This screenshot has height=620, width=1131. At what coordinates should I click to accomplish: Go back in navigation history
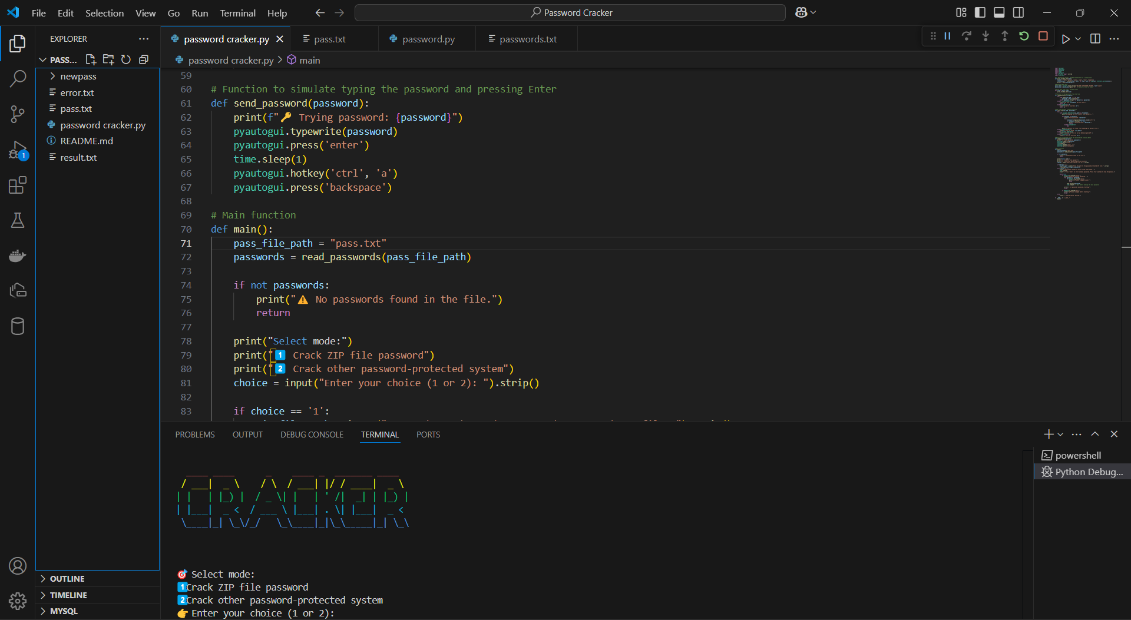click(320, 12)
